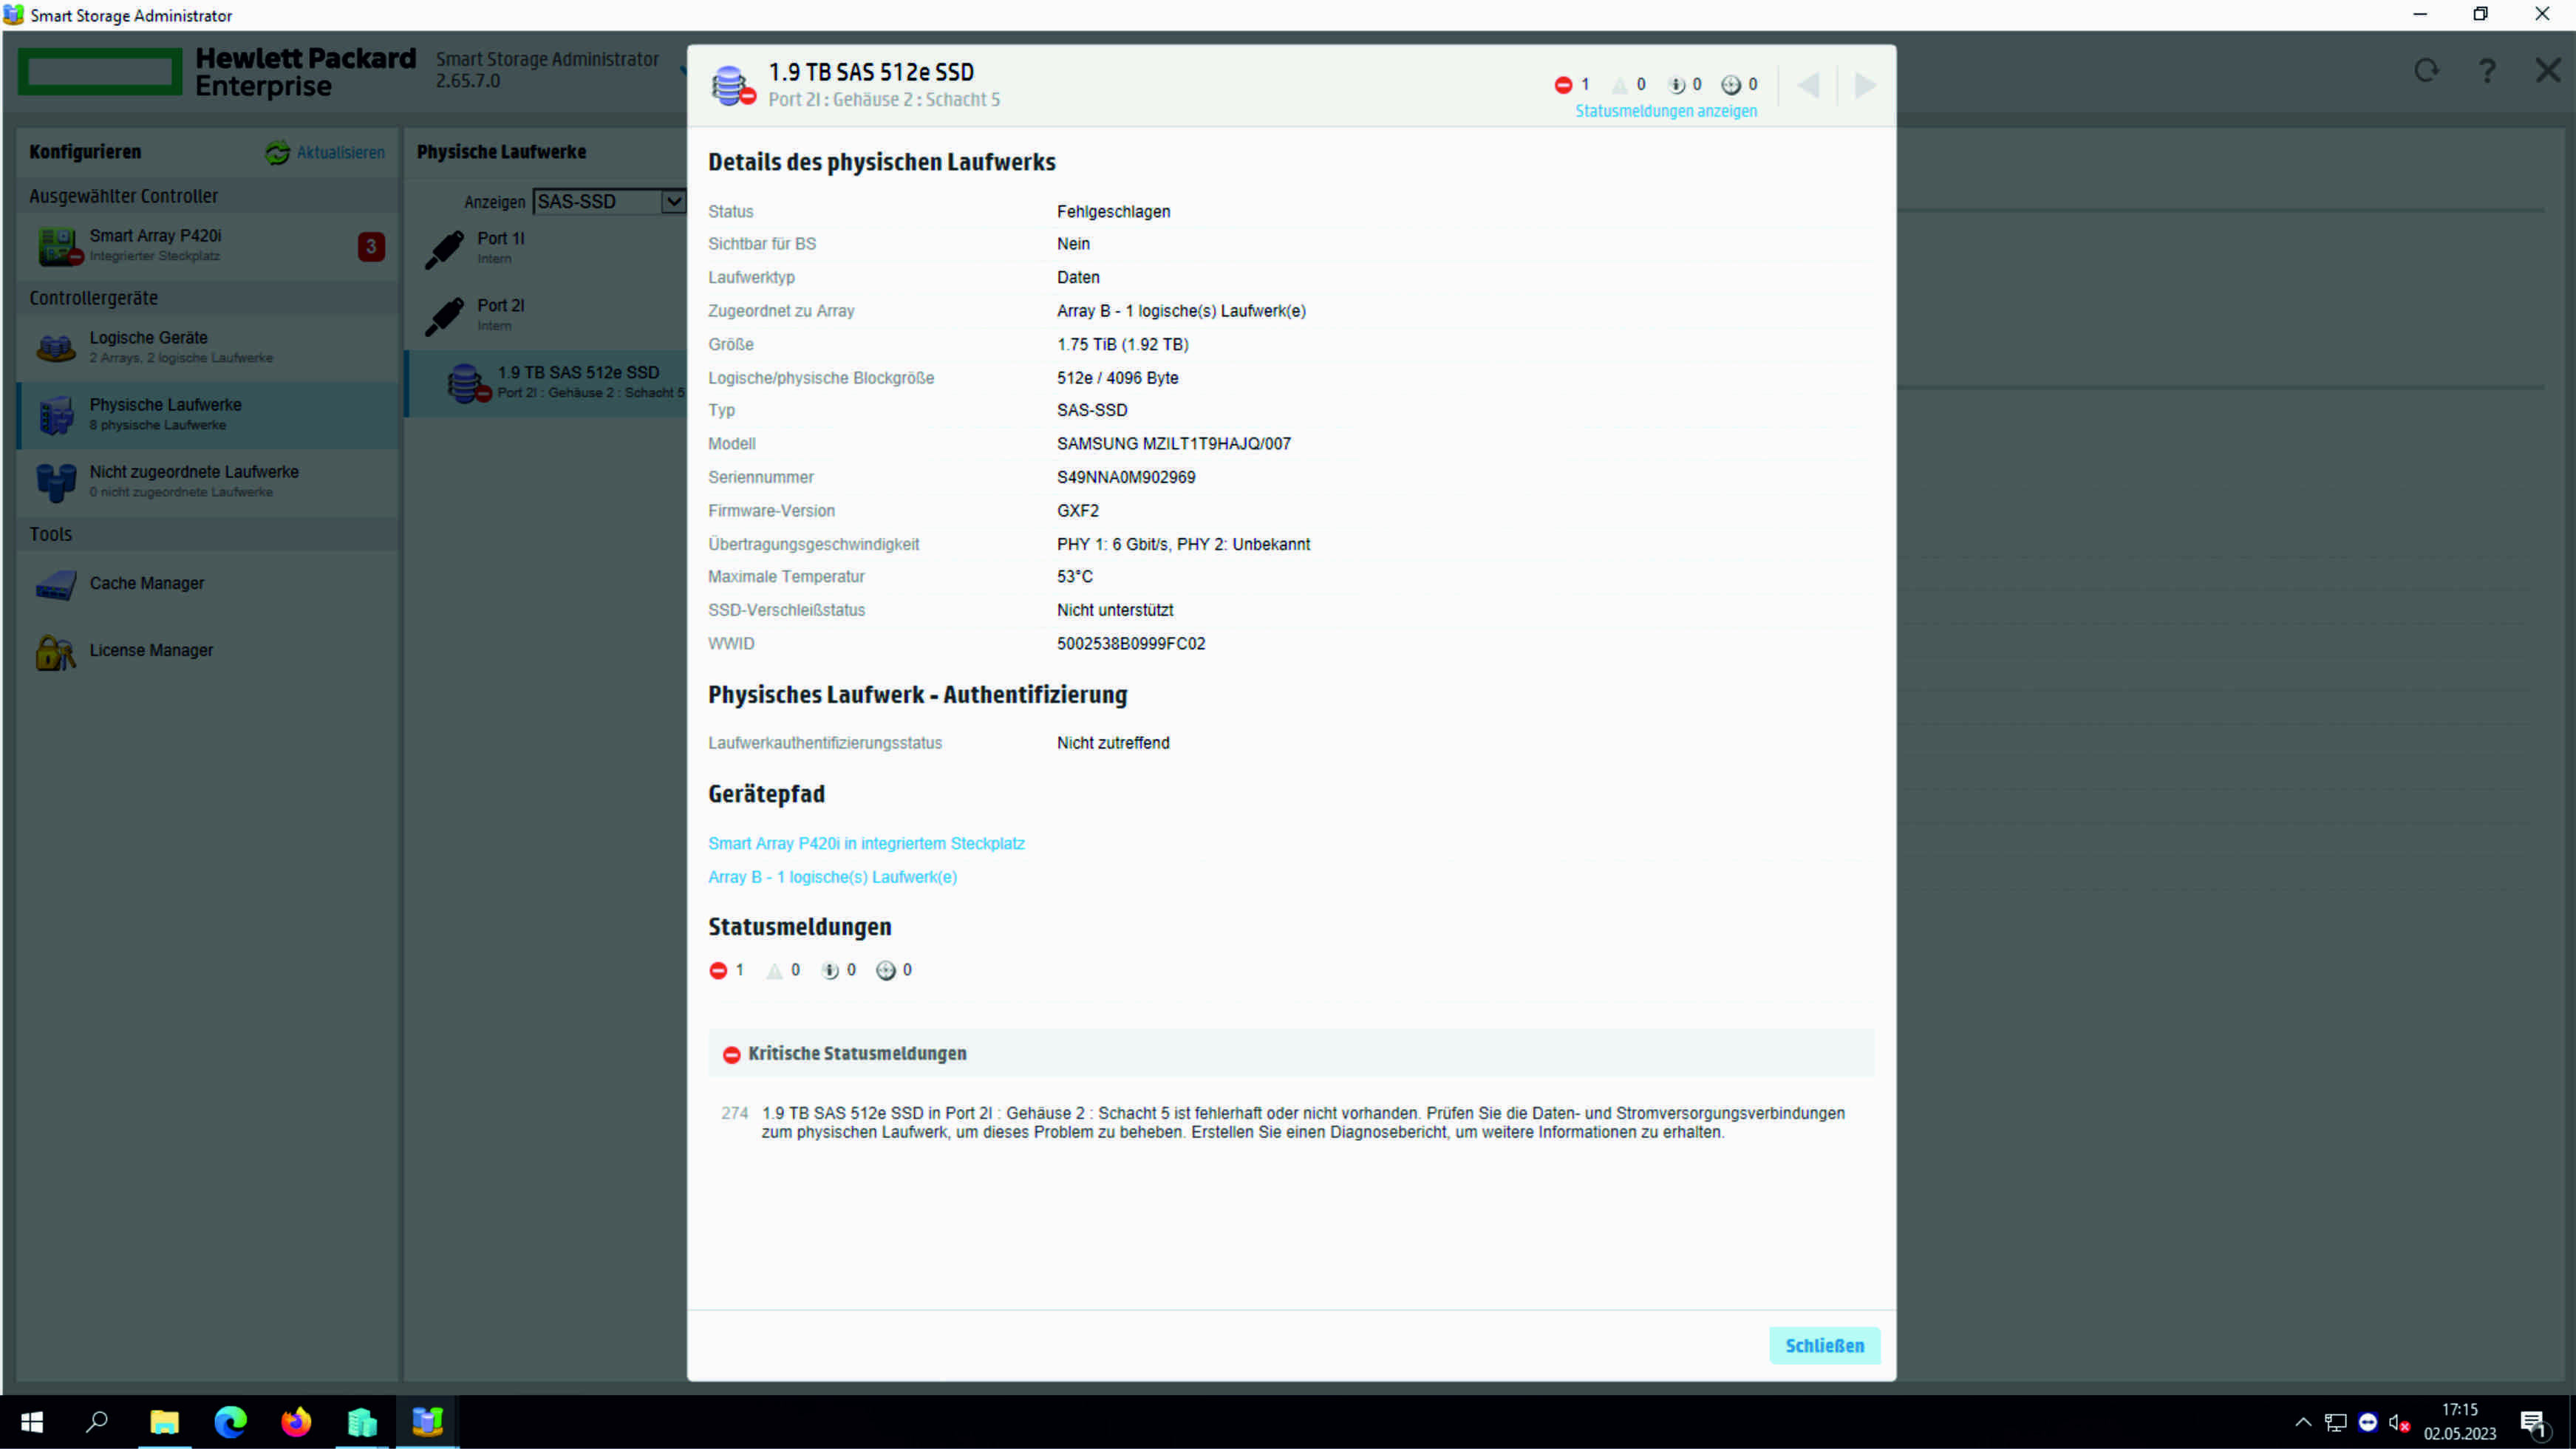Screen dimensions: 2576x1449
Task: Select the 1.9 TB SAS 512e SSD entry
Action: click(x=577, y=373)
